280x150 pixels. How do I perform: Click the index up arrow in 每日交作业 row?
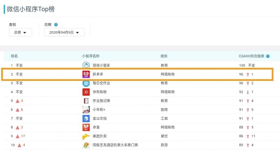[x=248, y=83]
